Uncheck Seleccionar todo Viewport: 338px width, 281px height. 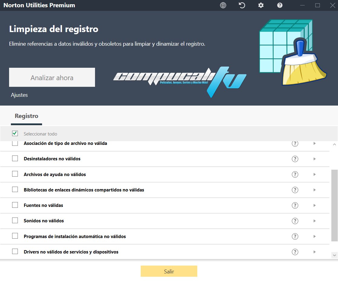coord(15,133)
